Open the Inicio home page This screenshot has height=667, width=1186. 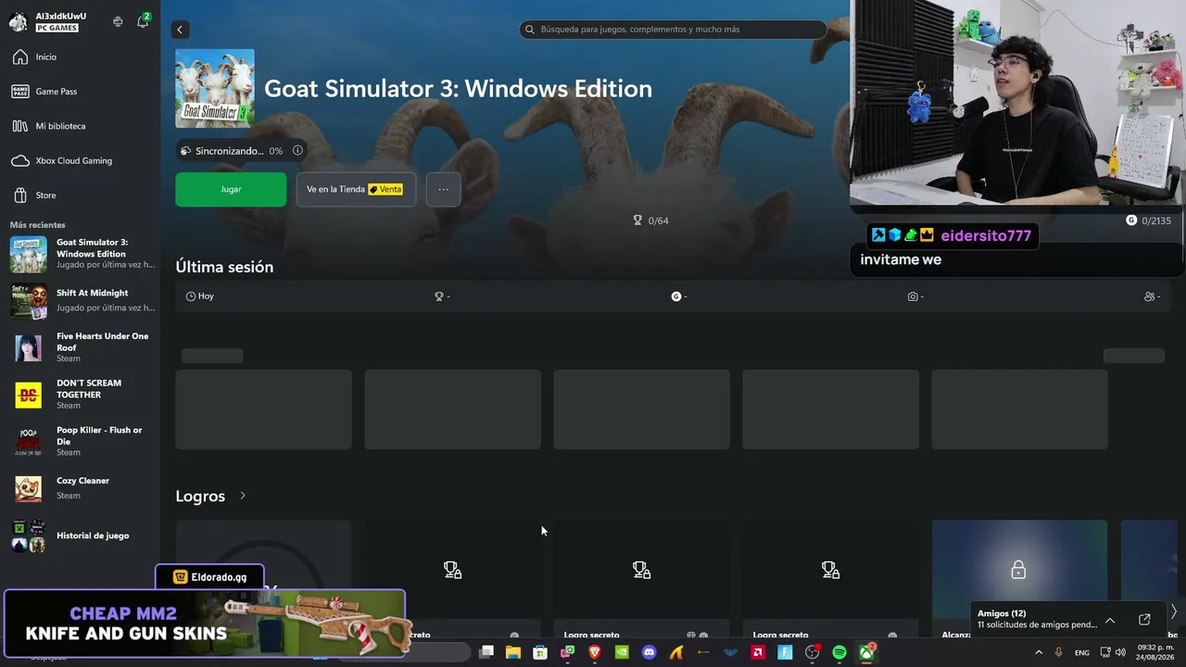80,57
